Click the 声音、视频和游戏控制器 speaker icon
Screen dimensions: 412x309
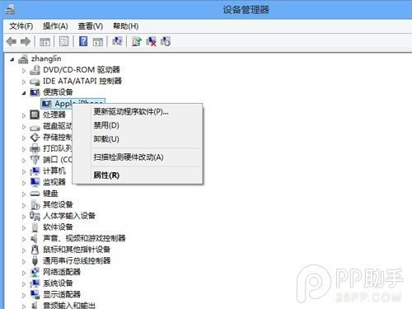click(34, 238)
